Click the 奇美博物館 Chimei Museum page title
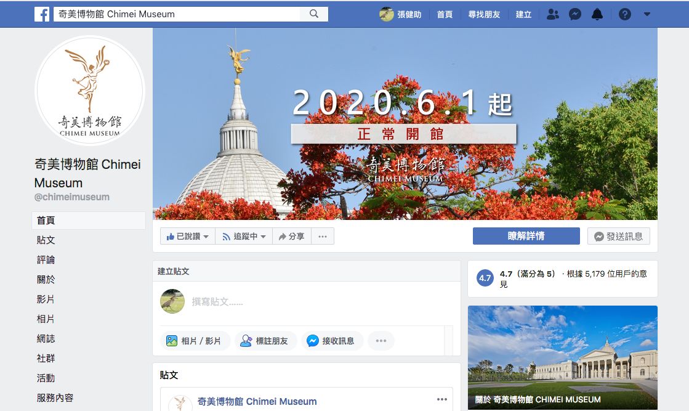689x411 pixels. (87, 173)
